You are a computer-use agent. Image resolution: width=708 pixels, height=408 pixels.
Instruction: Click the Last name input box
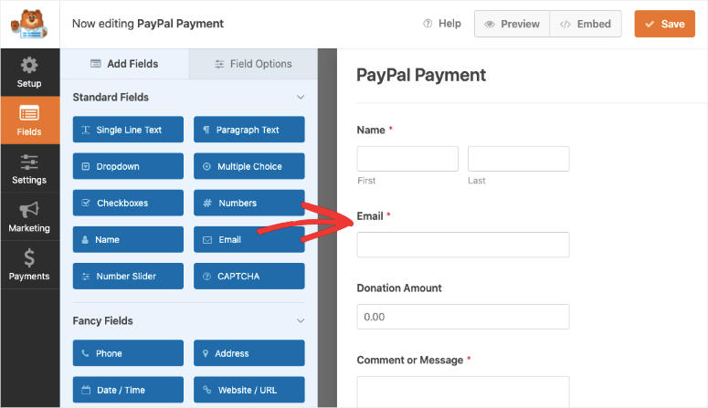518,159
